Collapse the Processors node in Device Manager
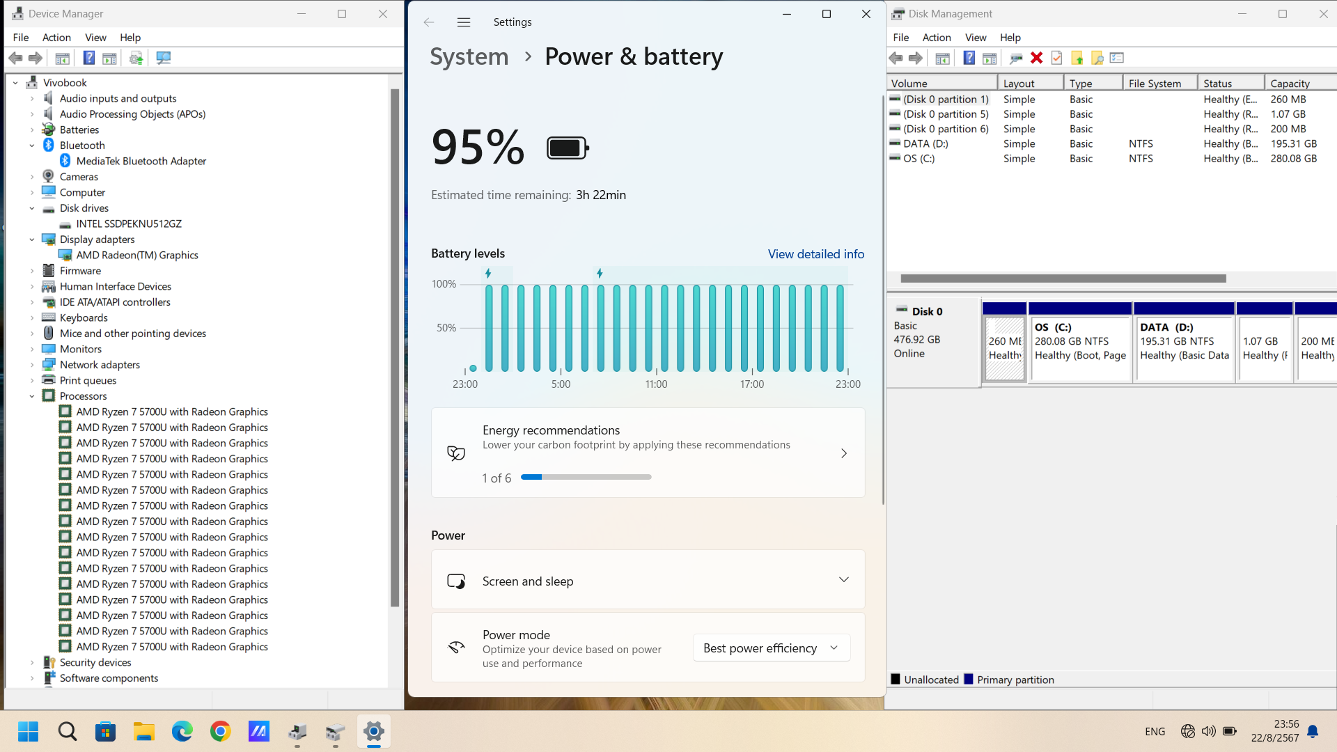The image size is (1337, 752). click(x=32, y=396)
